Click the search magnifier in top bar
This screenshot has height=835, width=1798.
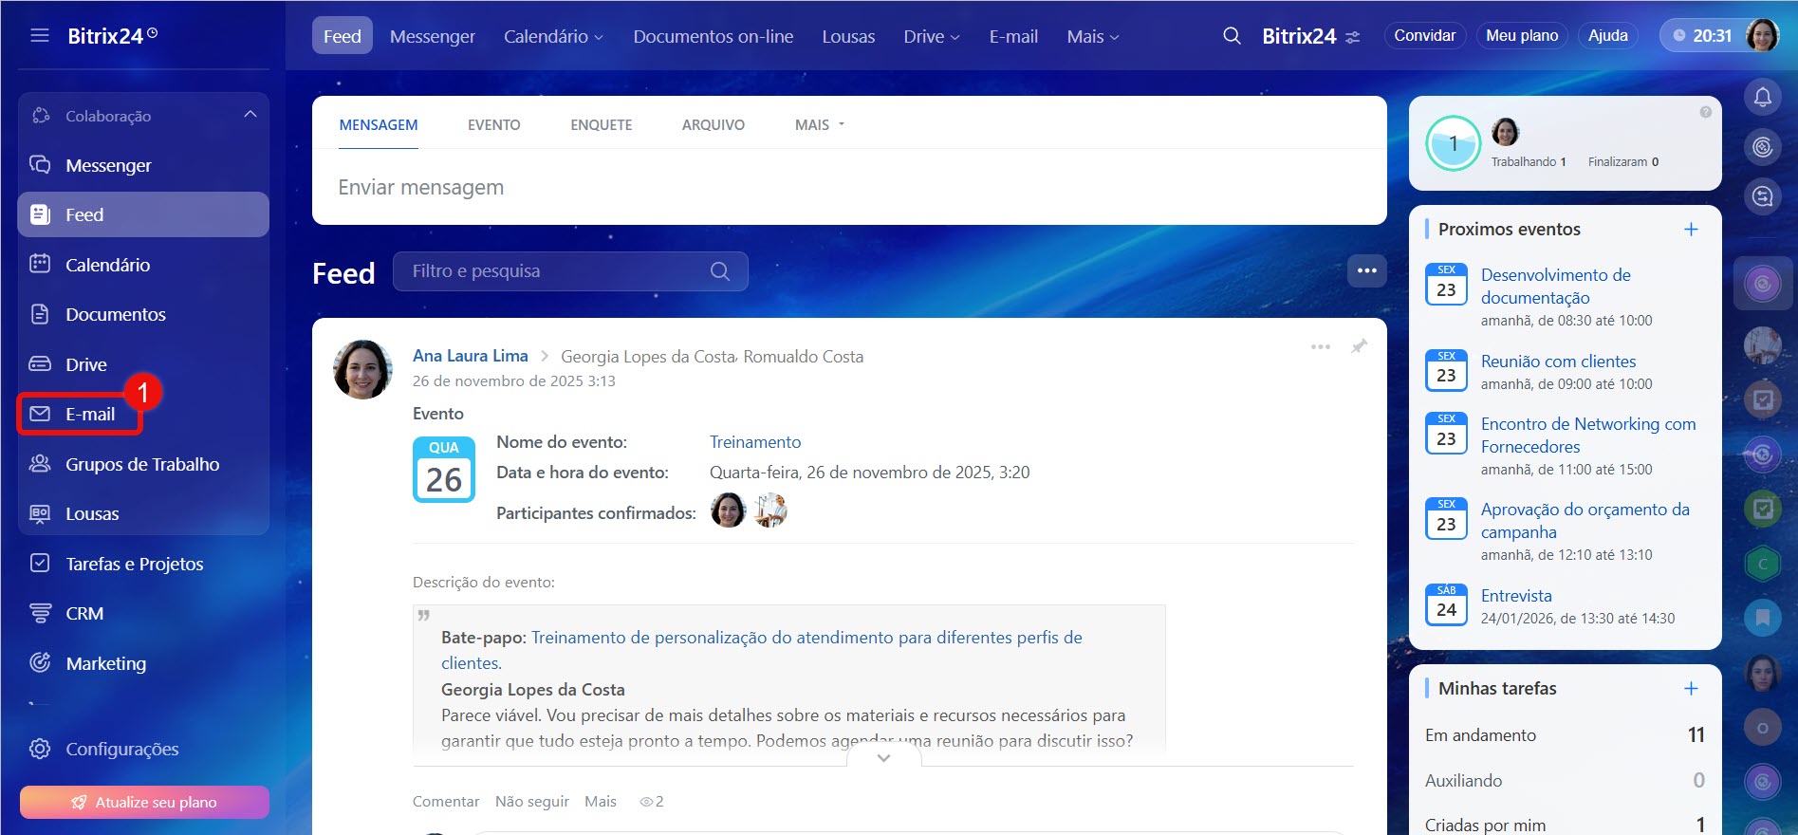tap(1232, 36)
